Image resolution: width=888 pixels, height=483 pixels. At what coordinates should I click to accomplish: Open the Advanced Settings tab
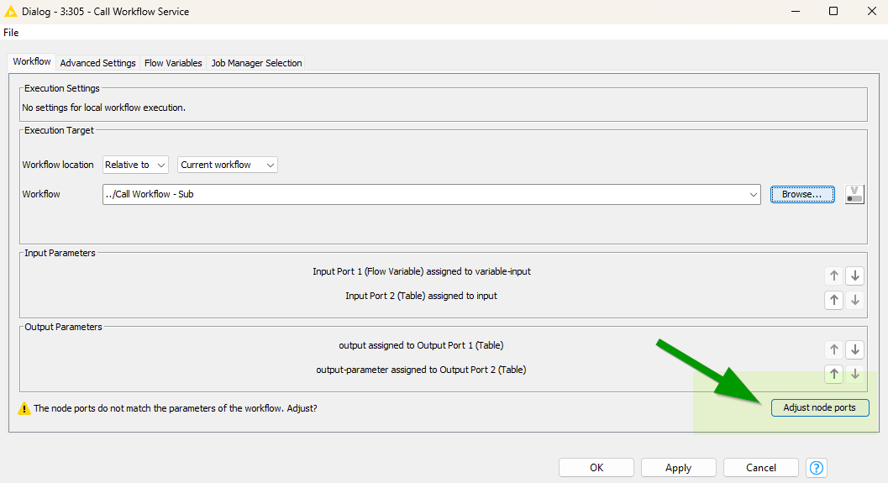(x=98, y=63)
